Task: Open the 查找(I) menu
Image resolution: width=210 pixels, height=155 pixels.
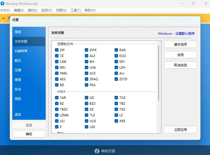Action: (x=32, y=10)
